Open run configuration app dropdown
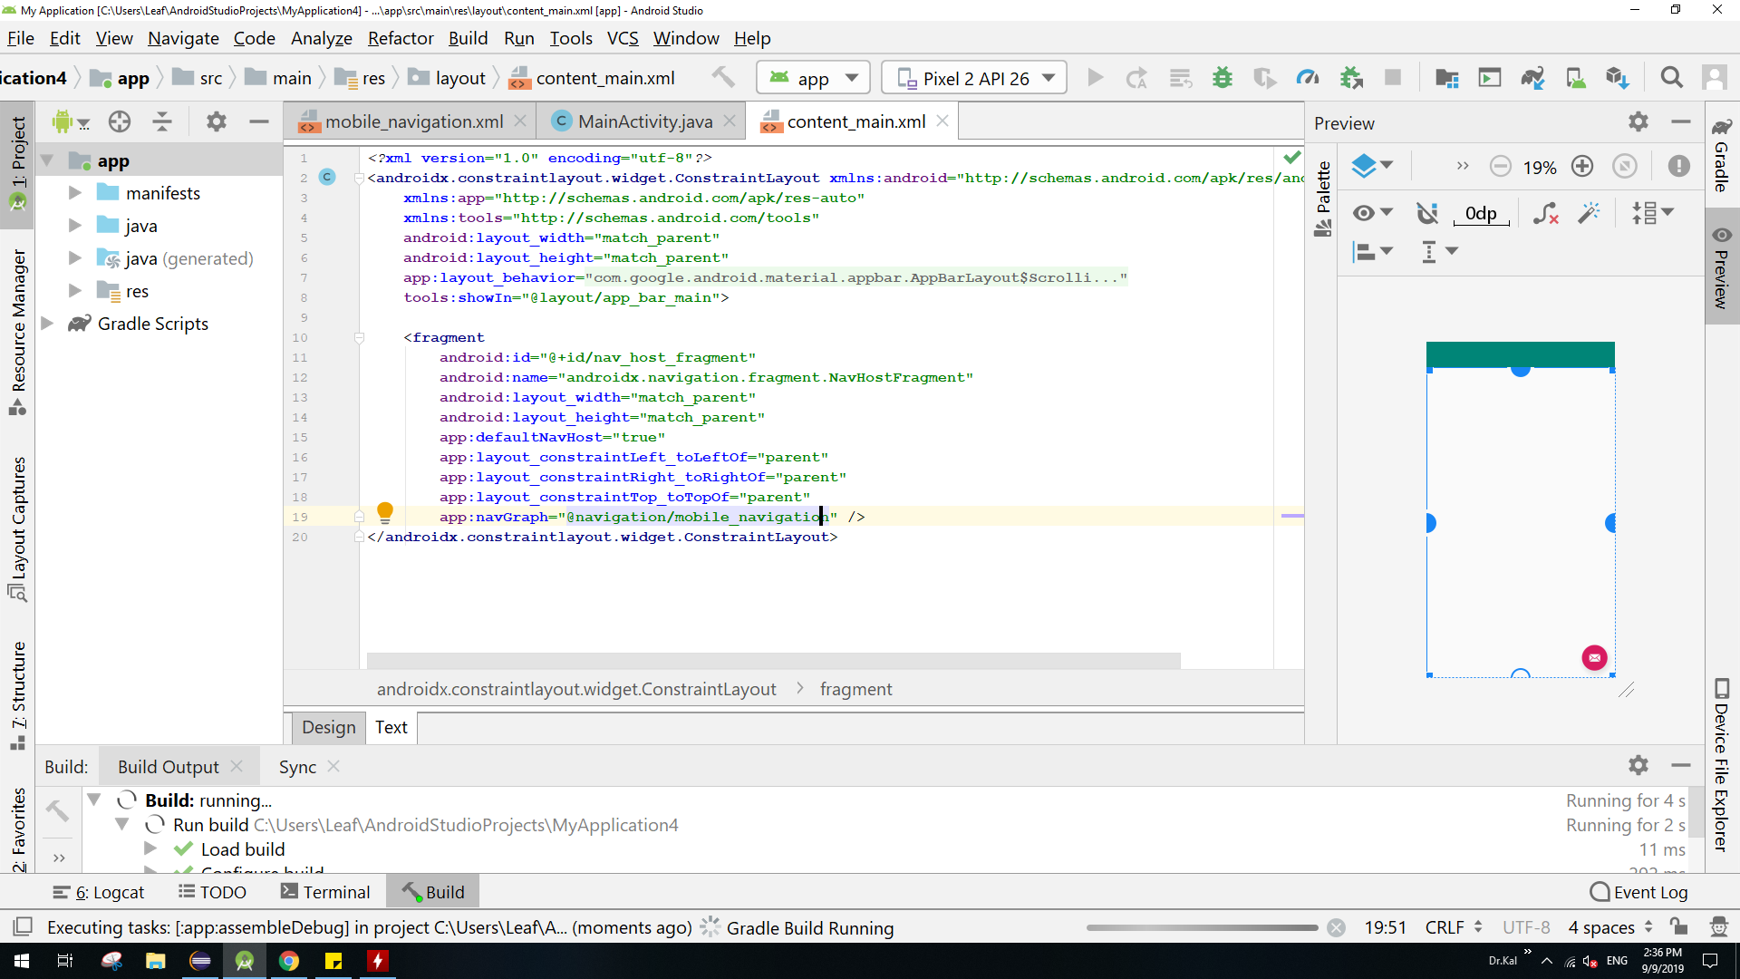The image size is (1740, 979). [x=813, y=78]
